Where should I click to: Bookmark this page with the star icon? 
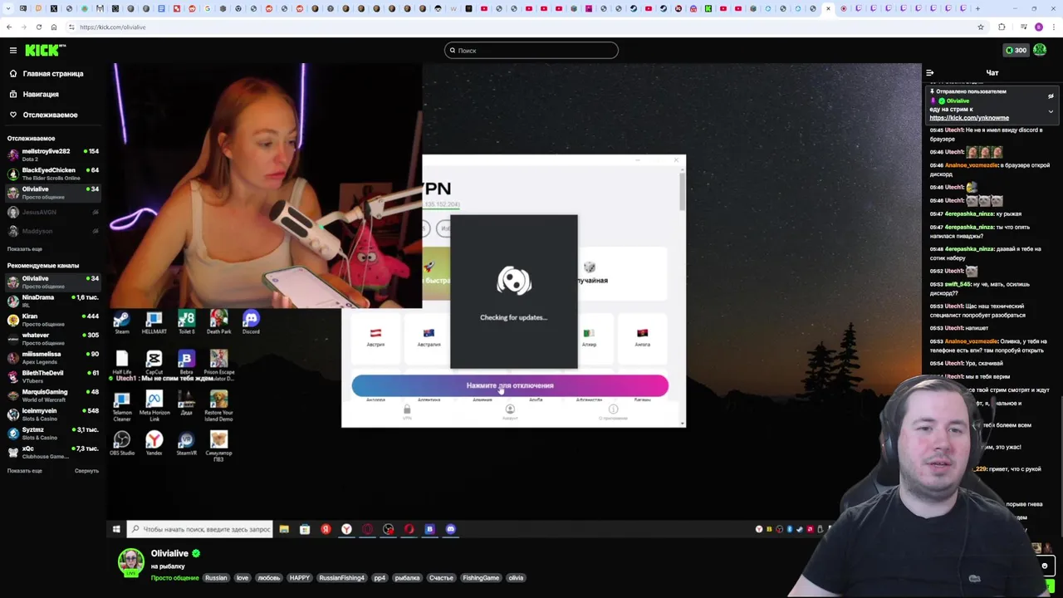981,27
